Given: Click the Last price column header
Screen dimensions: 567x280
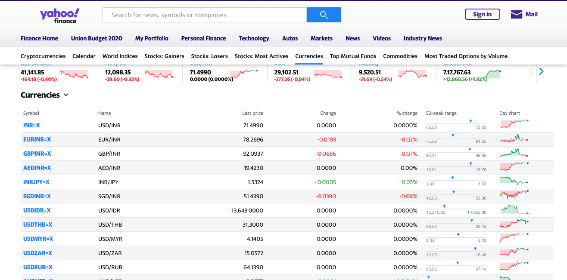Looking at the screenshot, I should [252, 113].
